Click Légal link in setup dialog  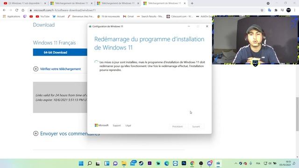(x=128, y=126)
